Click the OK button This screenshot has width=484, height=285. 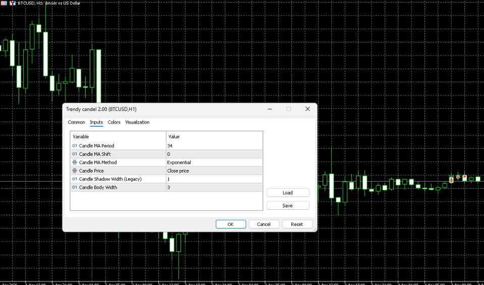coord(230,224)
